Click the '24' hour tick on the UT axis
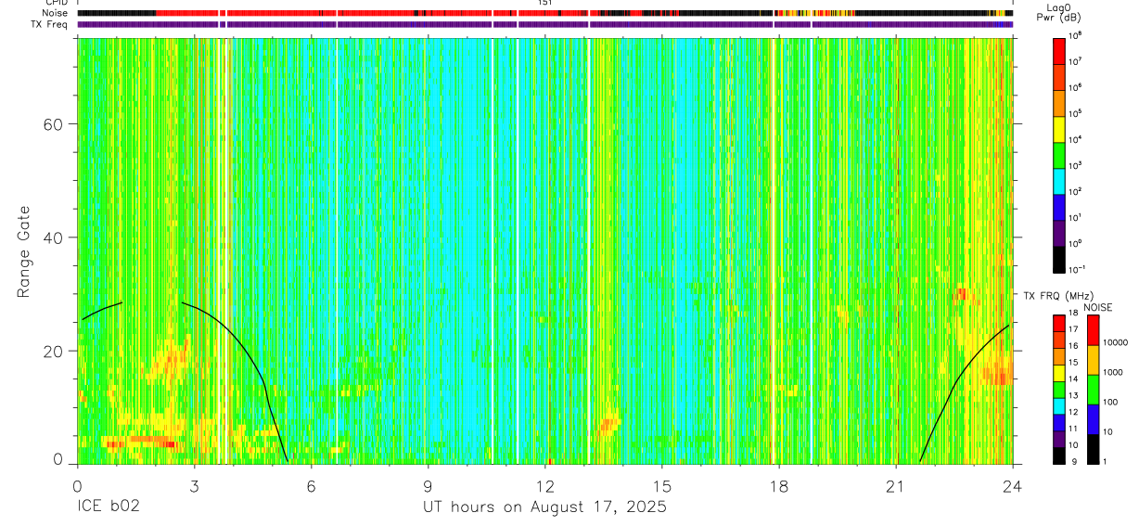Screen dimensions: 1139x526 point(1013,485)
